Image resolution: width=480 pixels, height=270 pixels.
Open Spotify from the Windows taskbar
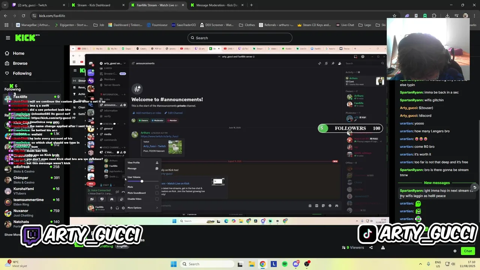coord(285,264)
